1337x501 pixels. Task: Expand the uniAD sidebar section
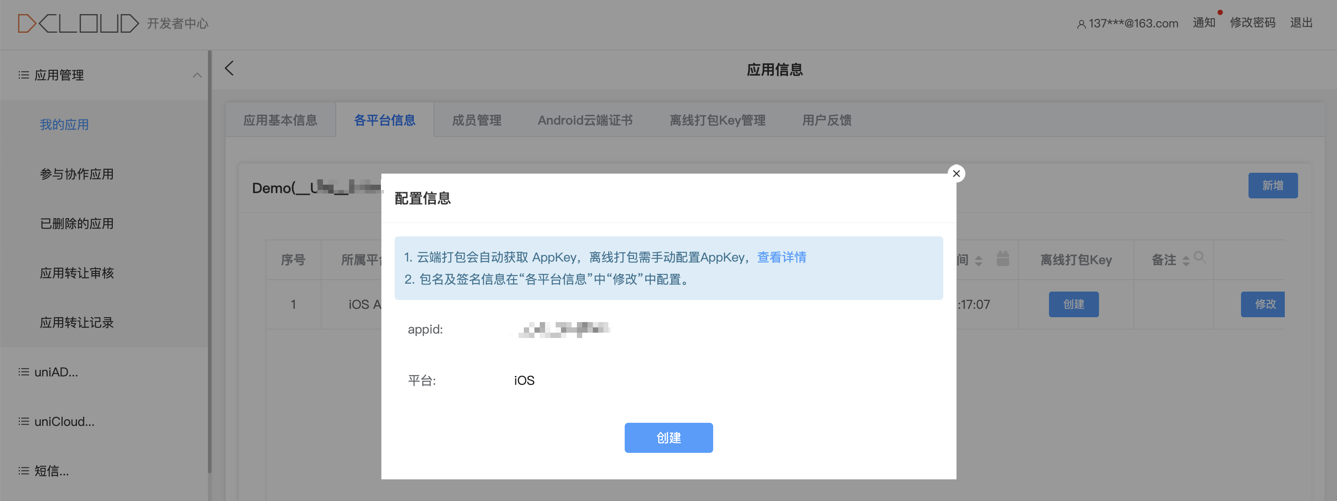56,372
